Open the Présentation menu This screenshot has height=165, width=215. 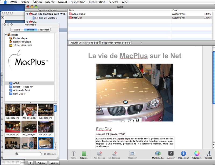pyautogui.click(x=97, y=2)
